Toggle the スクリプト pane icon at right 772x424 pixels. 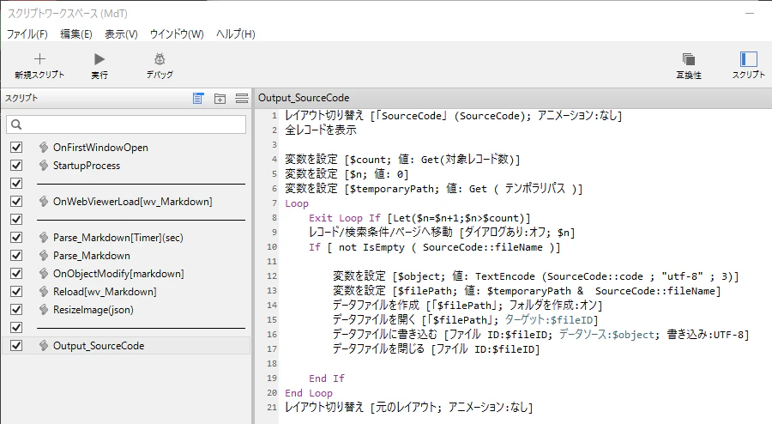pyautogui.click(x=748, y=59)
